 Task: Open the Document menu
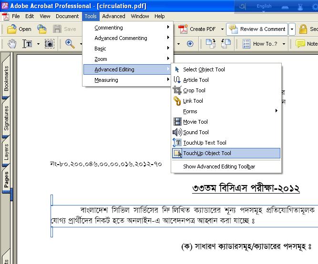tap(67, 16)
